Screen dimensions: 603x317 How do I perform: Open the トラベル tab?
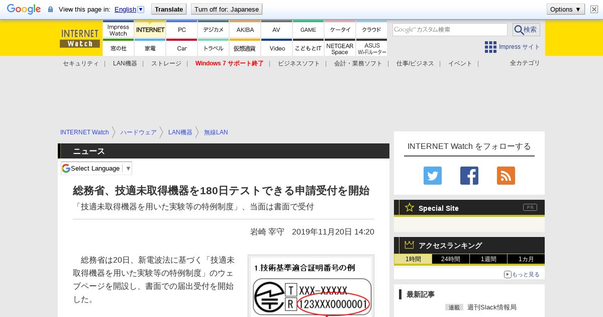(213, 48)
